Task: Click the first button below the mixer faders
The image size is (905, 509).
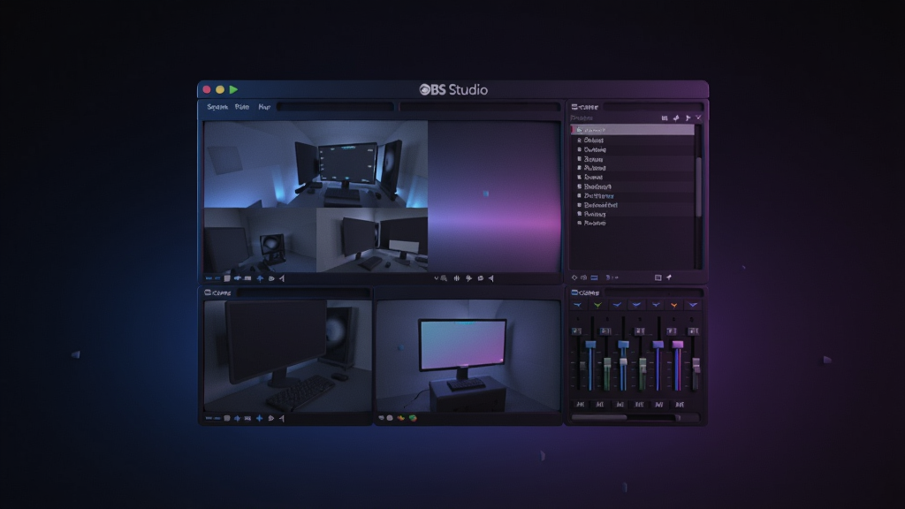Action: pos(581,405)
